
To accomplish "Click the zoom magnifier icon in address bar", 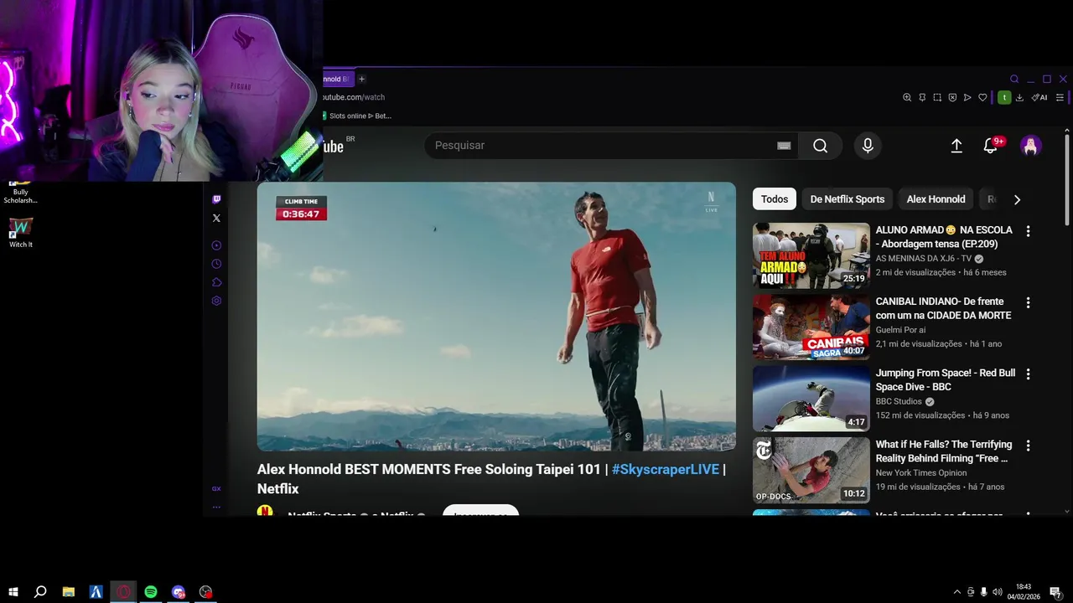I will pyautogui.click(x=907, y=97).
